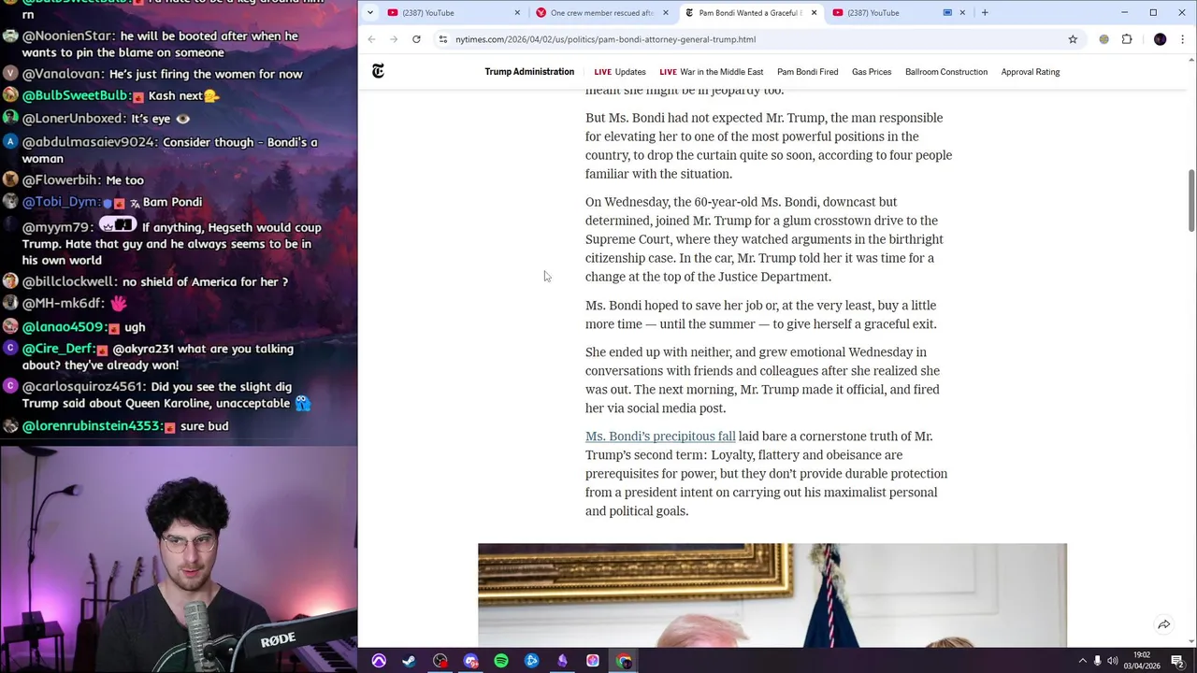Image resolution: width=1197 pixels, height=673 pixels.
Task: Click chat username @lanao4509
Action: click(x=63, y=327)
